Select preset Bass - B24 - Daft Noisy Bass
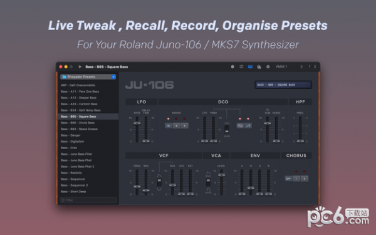 88,110
